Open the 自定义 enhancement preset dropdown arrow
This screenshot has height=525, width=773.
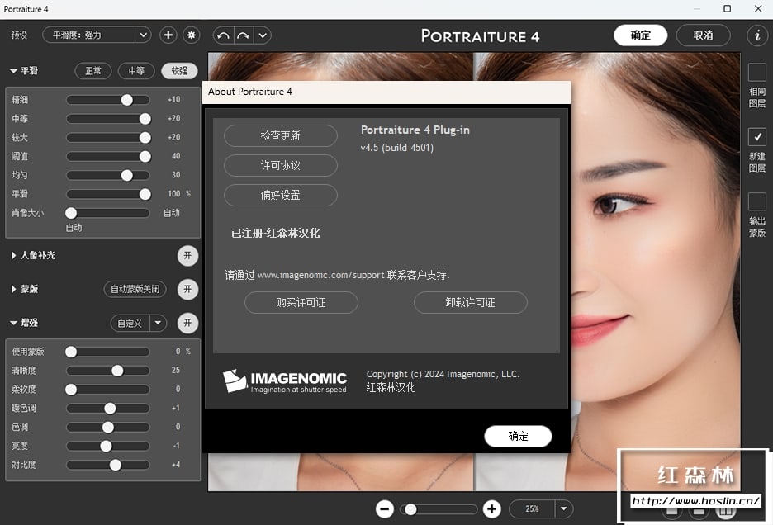point(158,323)
